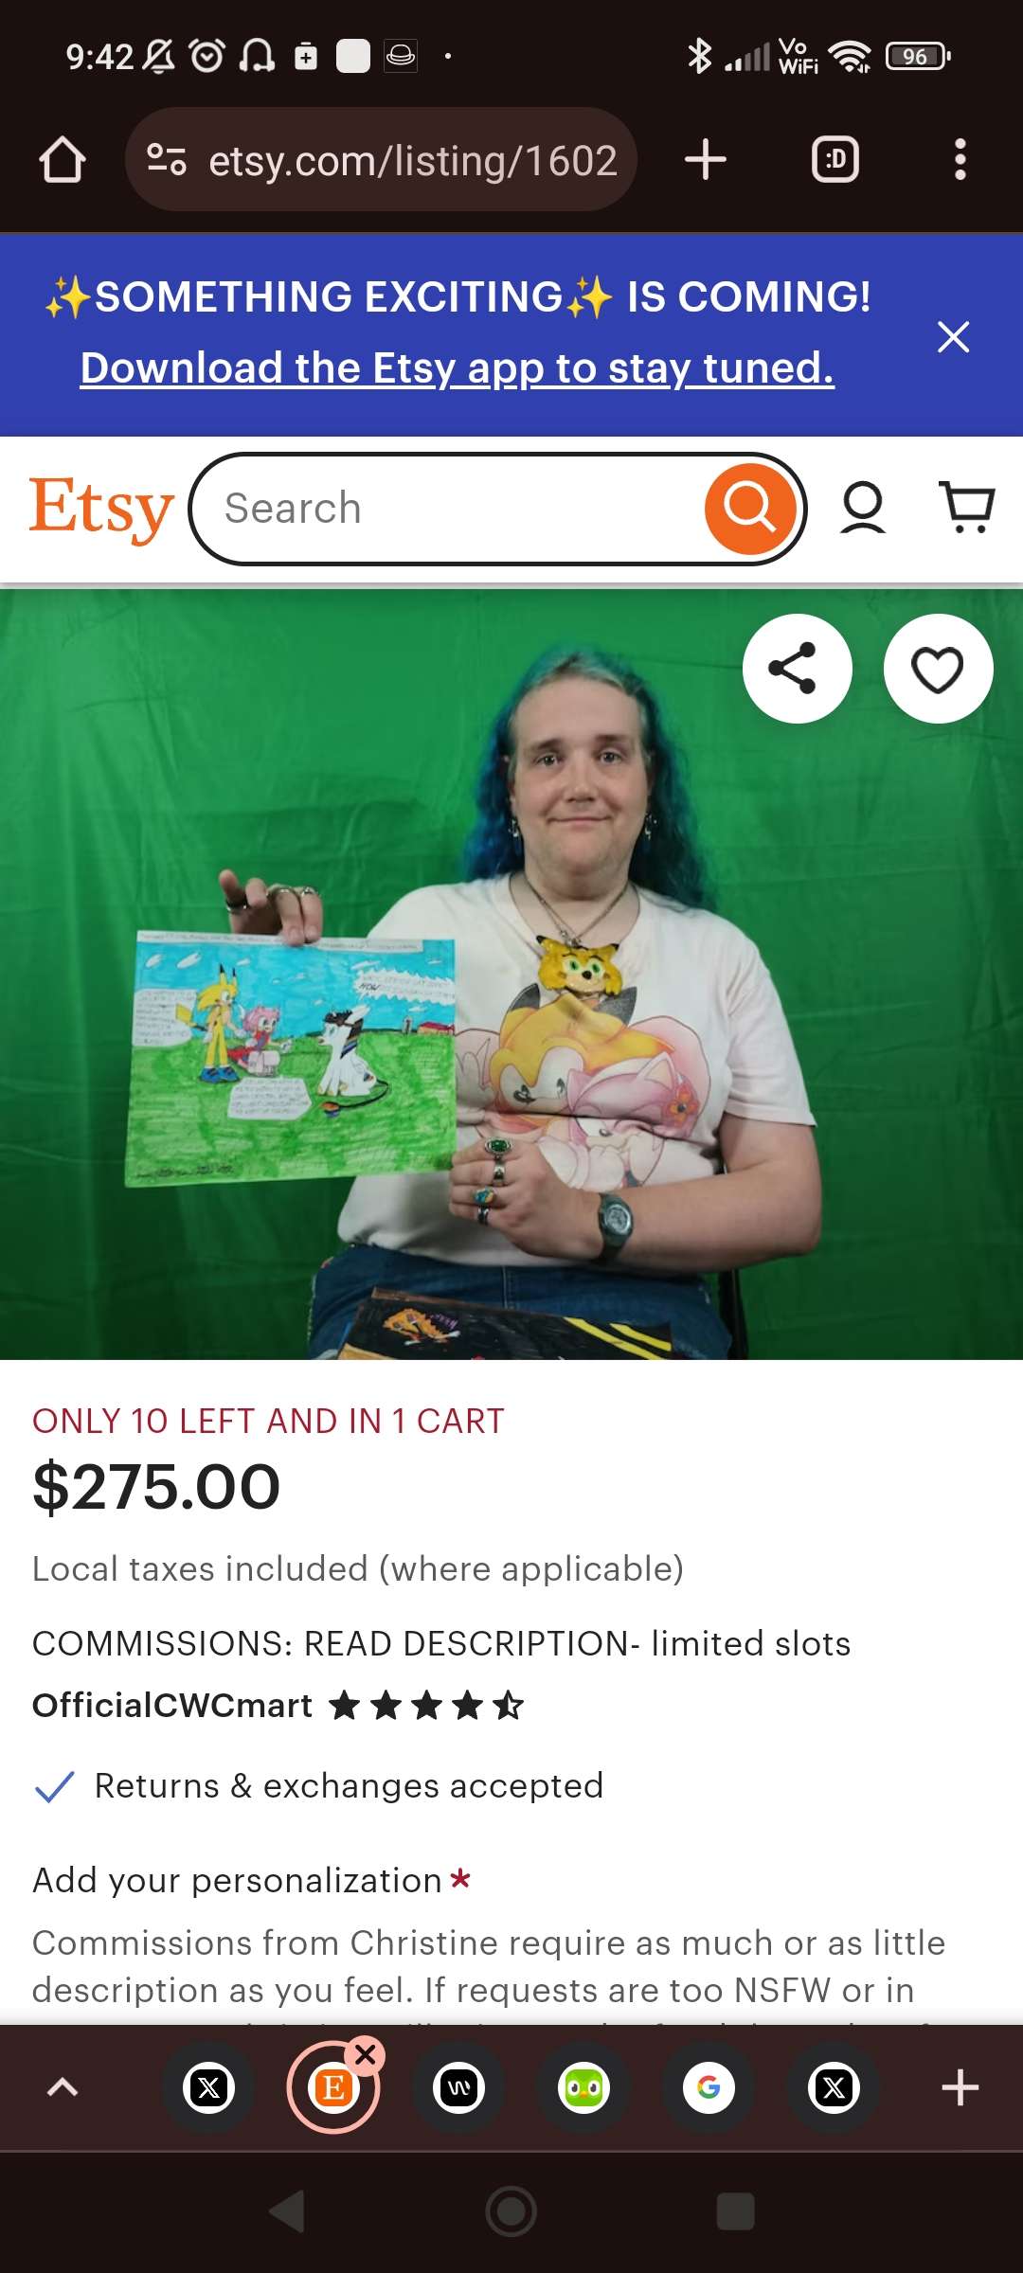Tap the orange search magnifier button
Viewport: 1023px width, 2273px height.
tap(750, 509)
